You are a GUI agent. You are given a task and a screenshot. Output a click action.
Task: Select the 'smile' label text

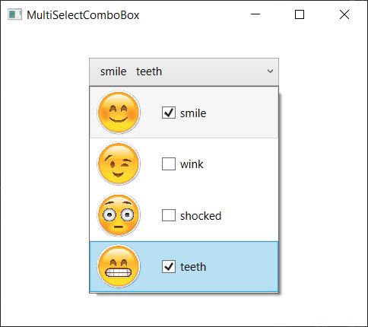[193, 113]
